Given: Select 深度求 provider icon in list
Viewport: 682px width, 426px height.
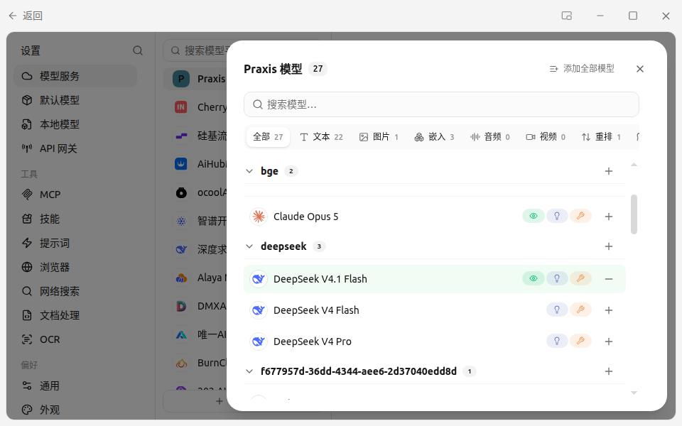Looking at the screenshot, I should click(181, 249).
